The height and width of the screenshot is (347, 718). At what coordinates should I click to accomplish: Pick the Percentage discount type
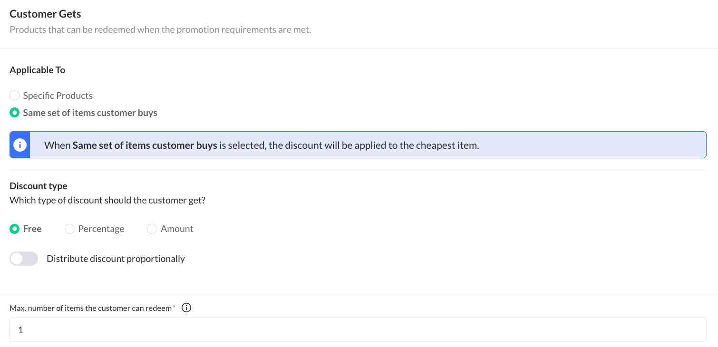(70, 229)
